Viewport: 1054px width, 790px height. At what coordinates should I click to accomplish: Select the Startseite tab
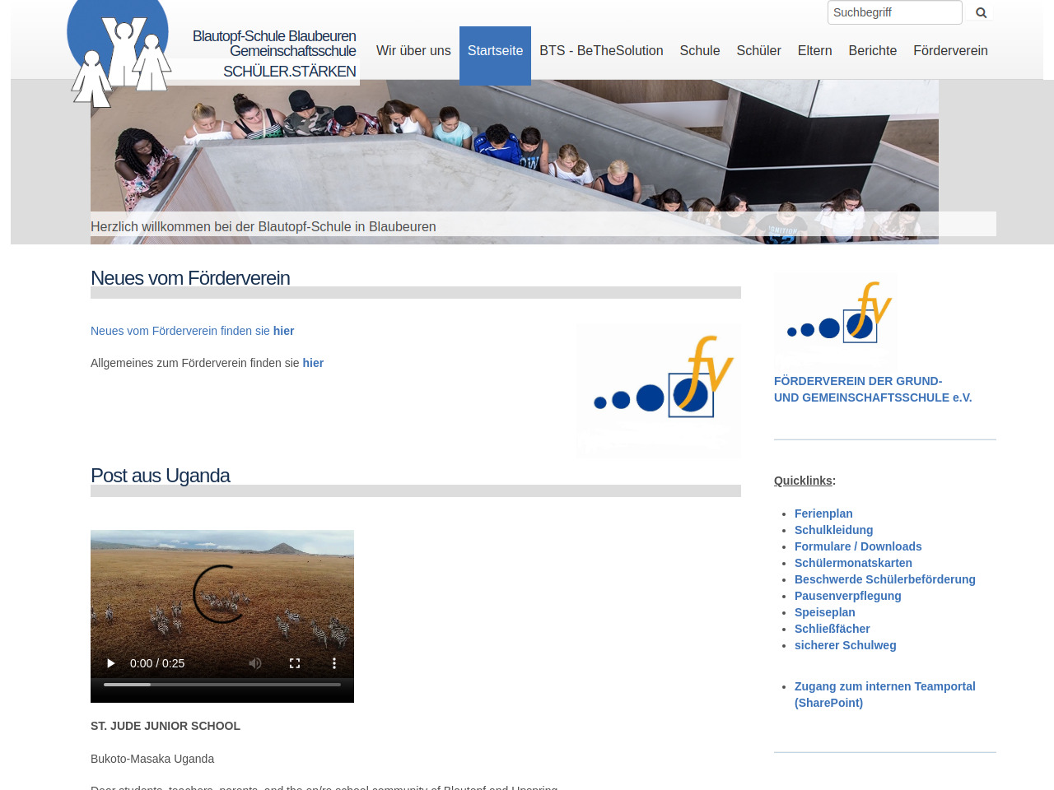coord(495,51)
